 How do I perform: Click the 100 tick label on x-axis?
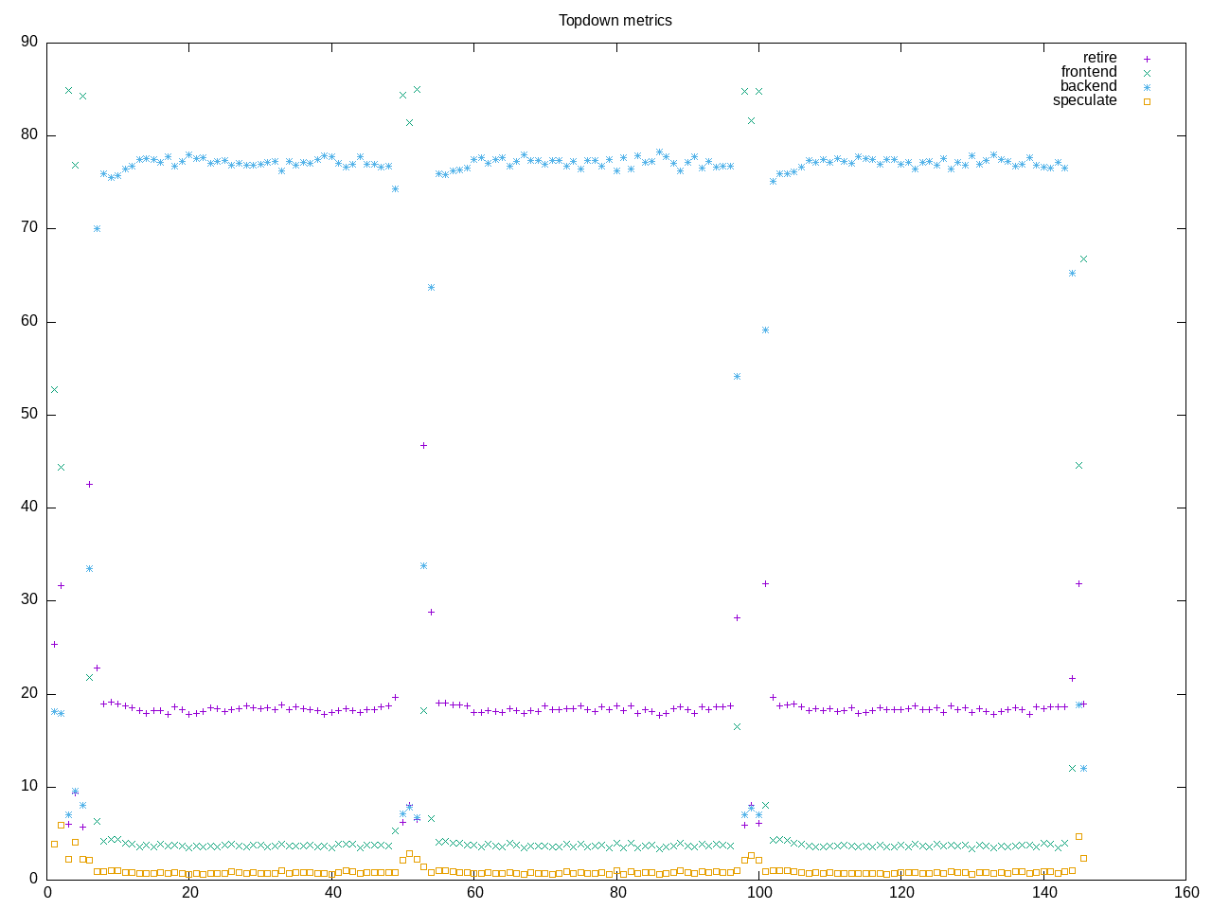pyautogui.click(x=759, y=893)
